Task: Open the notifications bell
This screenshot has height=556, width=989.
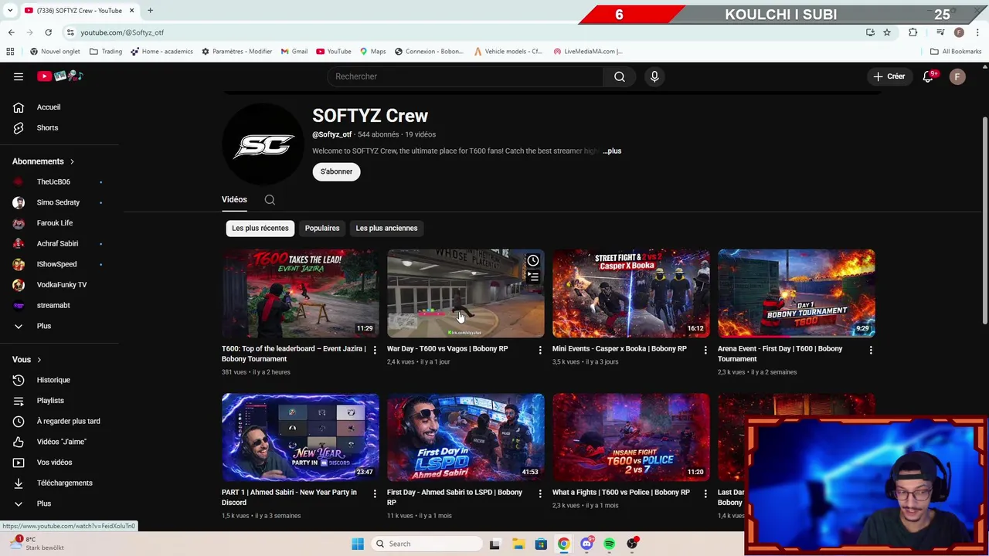Action: point(928,76)
